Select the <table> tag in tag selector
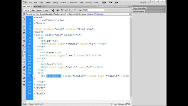 (x=31, y=104)
